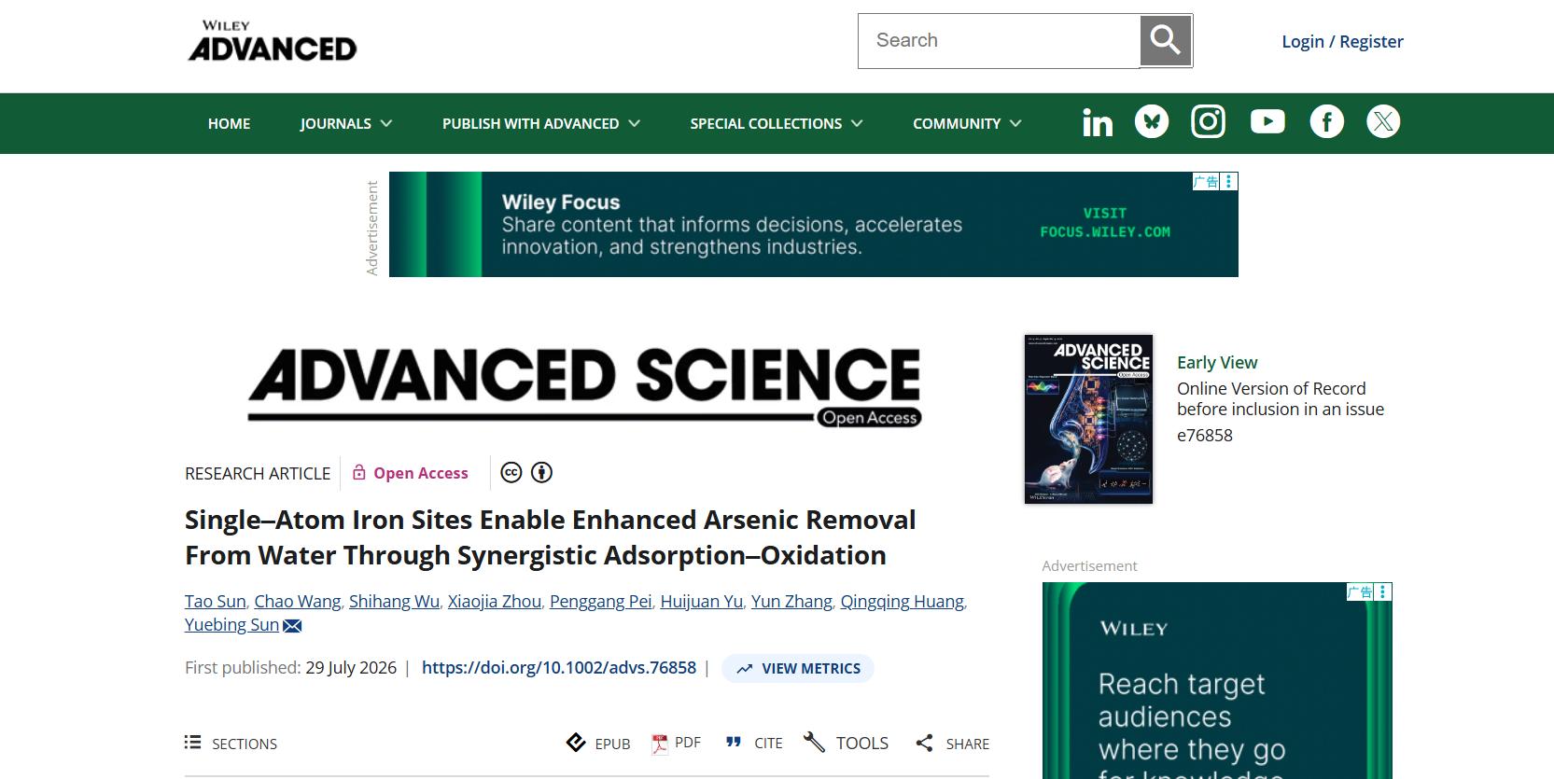
Task: Click the envelope icon beside Yuebing Sun
Action: pyautogui.click(x=292, y=626)
